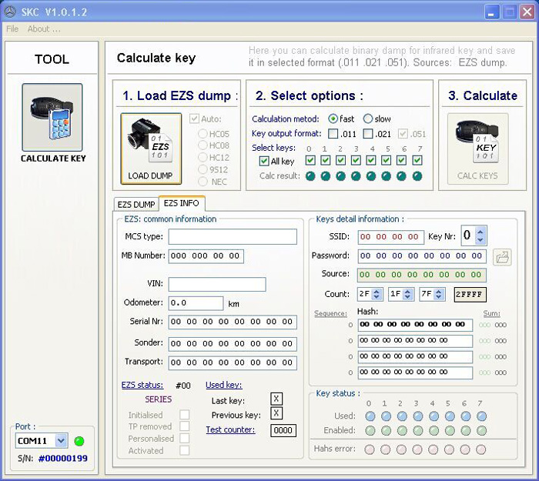The width and height of the screenshot is (539, 481).
Task: Click the Test counter 0000 field
Action: (283, 430)
